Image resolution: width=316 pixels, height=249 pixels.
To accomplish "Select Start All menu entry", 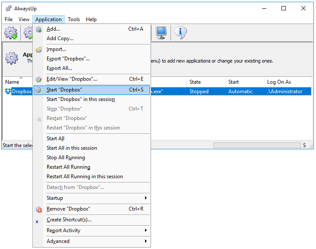I will [92, 139].
